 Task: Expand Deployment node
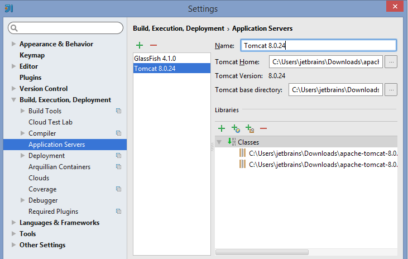(x=23, y=156)
